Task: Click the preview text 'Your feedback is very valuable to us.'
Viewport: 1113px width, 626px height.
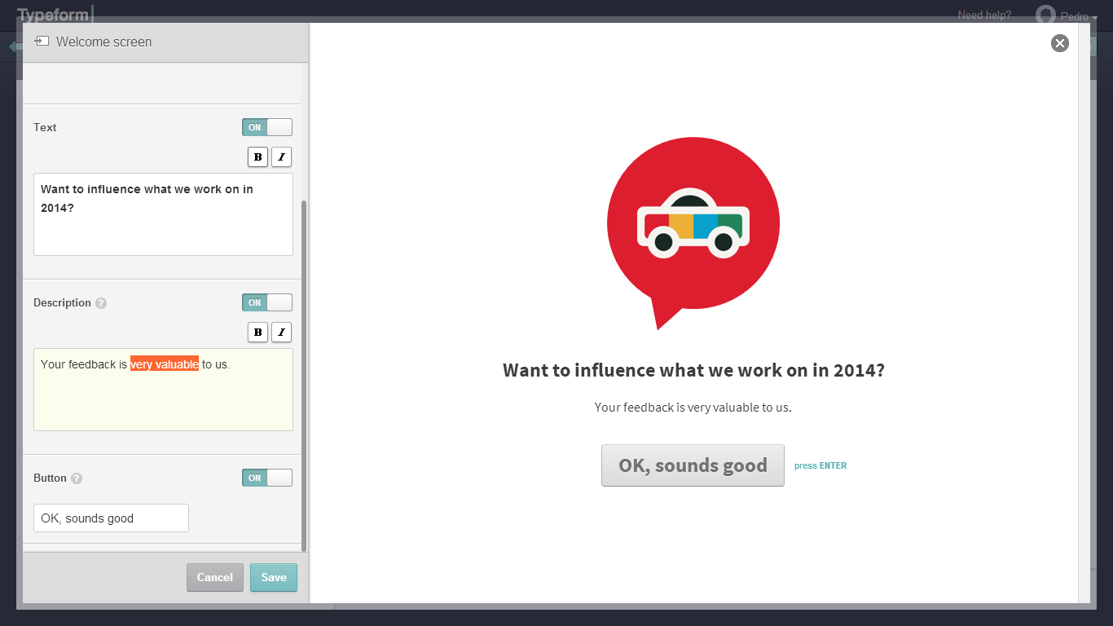Action: (x=693, y=407)
